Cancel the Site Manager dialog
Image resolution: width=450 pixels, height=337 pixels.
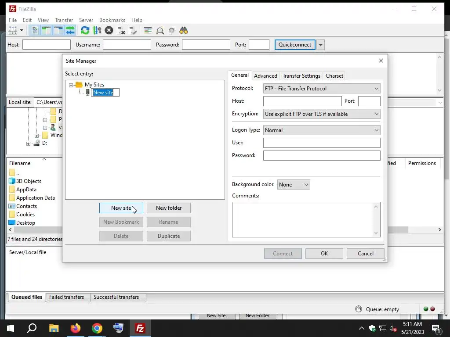click(x=365, y=254)
